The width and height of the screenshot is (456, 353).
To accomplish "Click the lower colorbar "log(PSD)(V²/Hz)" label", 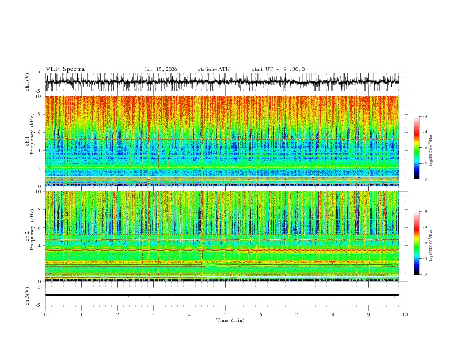I will [x=431, y=246].
